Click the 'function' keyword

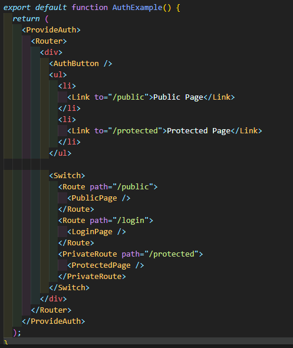[x=90, y=8]
